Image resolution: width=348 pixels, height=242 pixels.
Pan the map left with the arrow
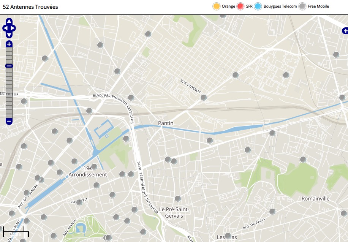[x=5, y=28]
